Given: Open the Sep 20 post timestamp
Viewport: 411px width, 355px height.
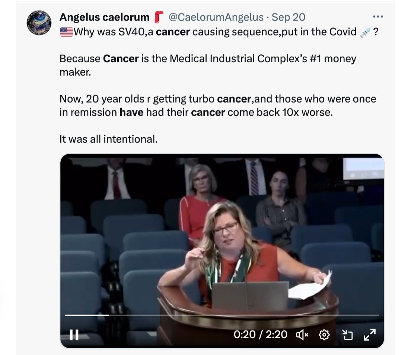Looking at the screenshot, I should (x=288, y=17).
